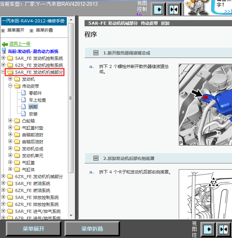Screen dimensions: 232x238
Task: Open the 零部件 document
Action: pyautogui.click(x=35, y=93)
